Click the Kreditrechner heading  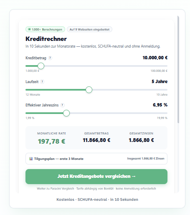coord(46,39)
